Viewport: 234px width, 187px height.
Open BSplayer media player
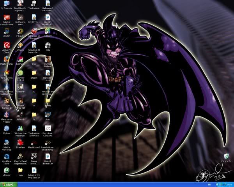pos(6,130)
